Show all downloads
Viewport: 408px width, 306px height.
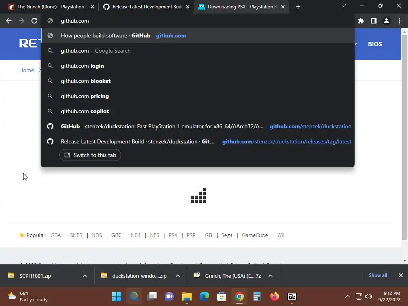[378, 275]
